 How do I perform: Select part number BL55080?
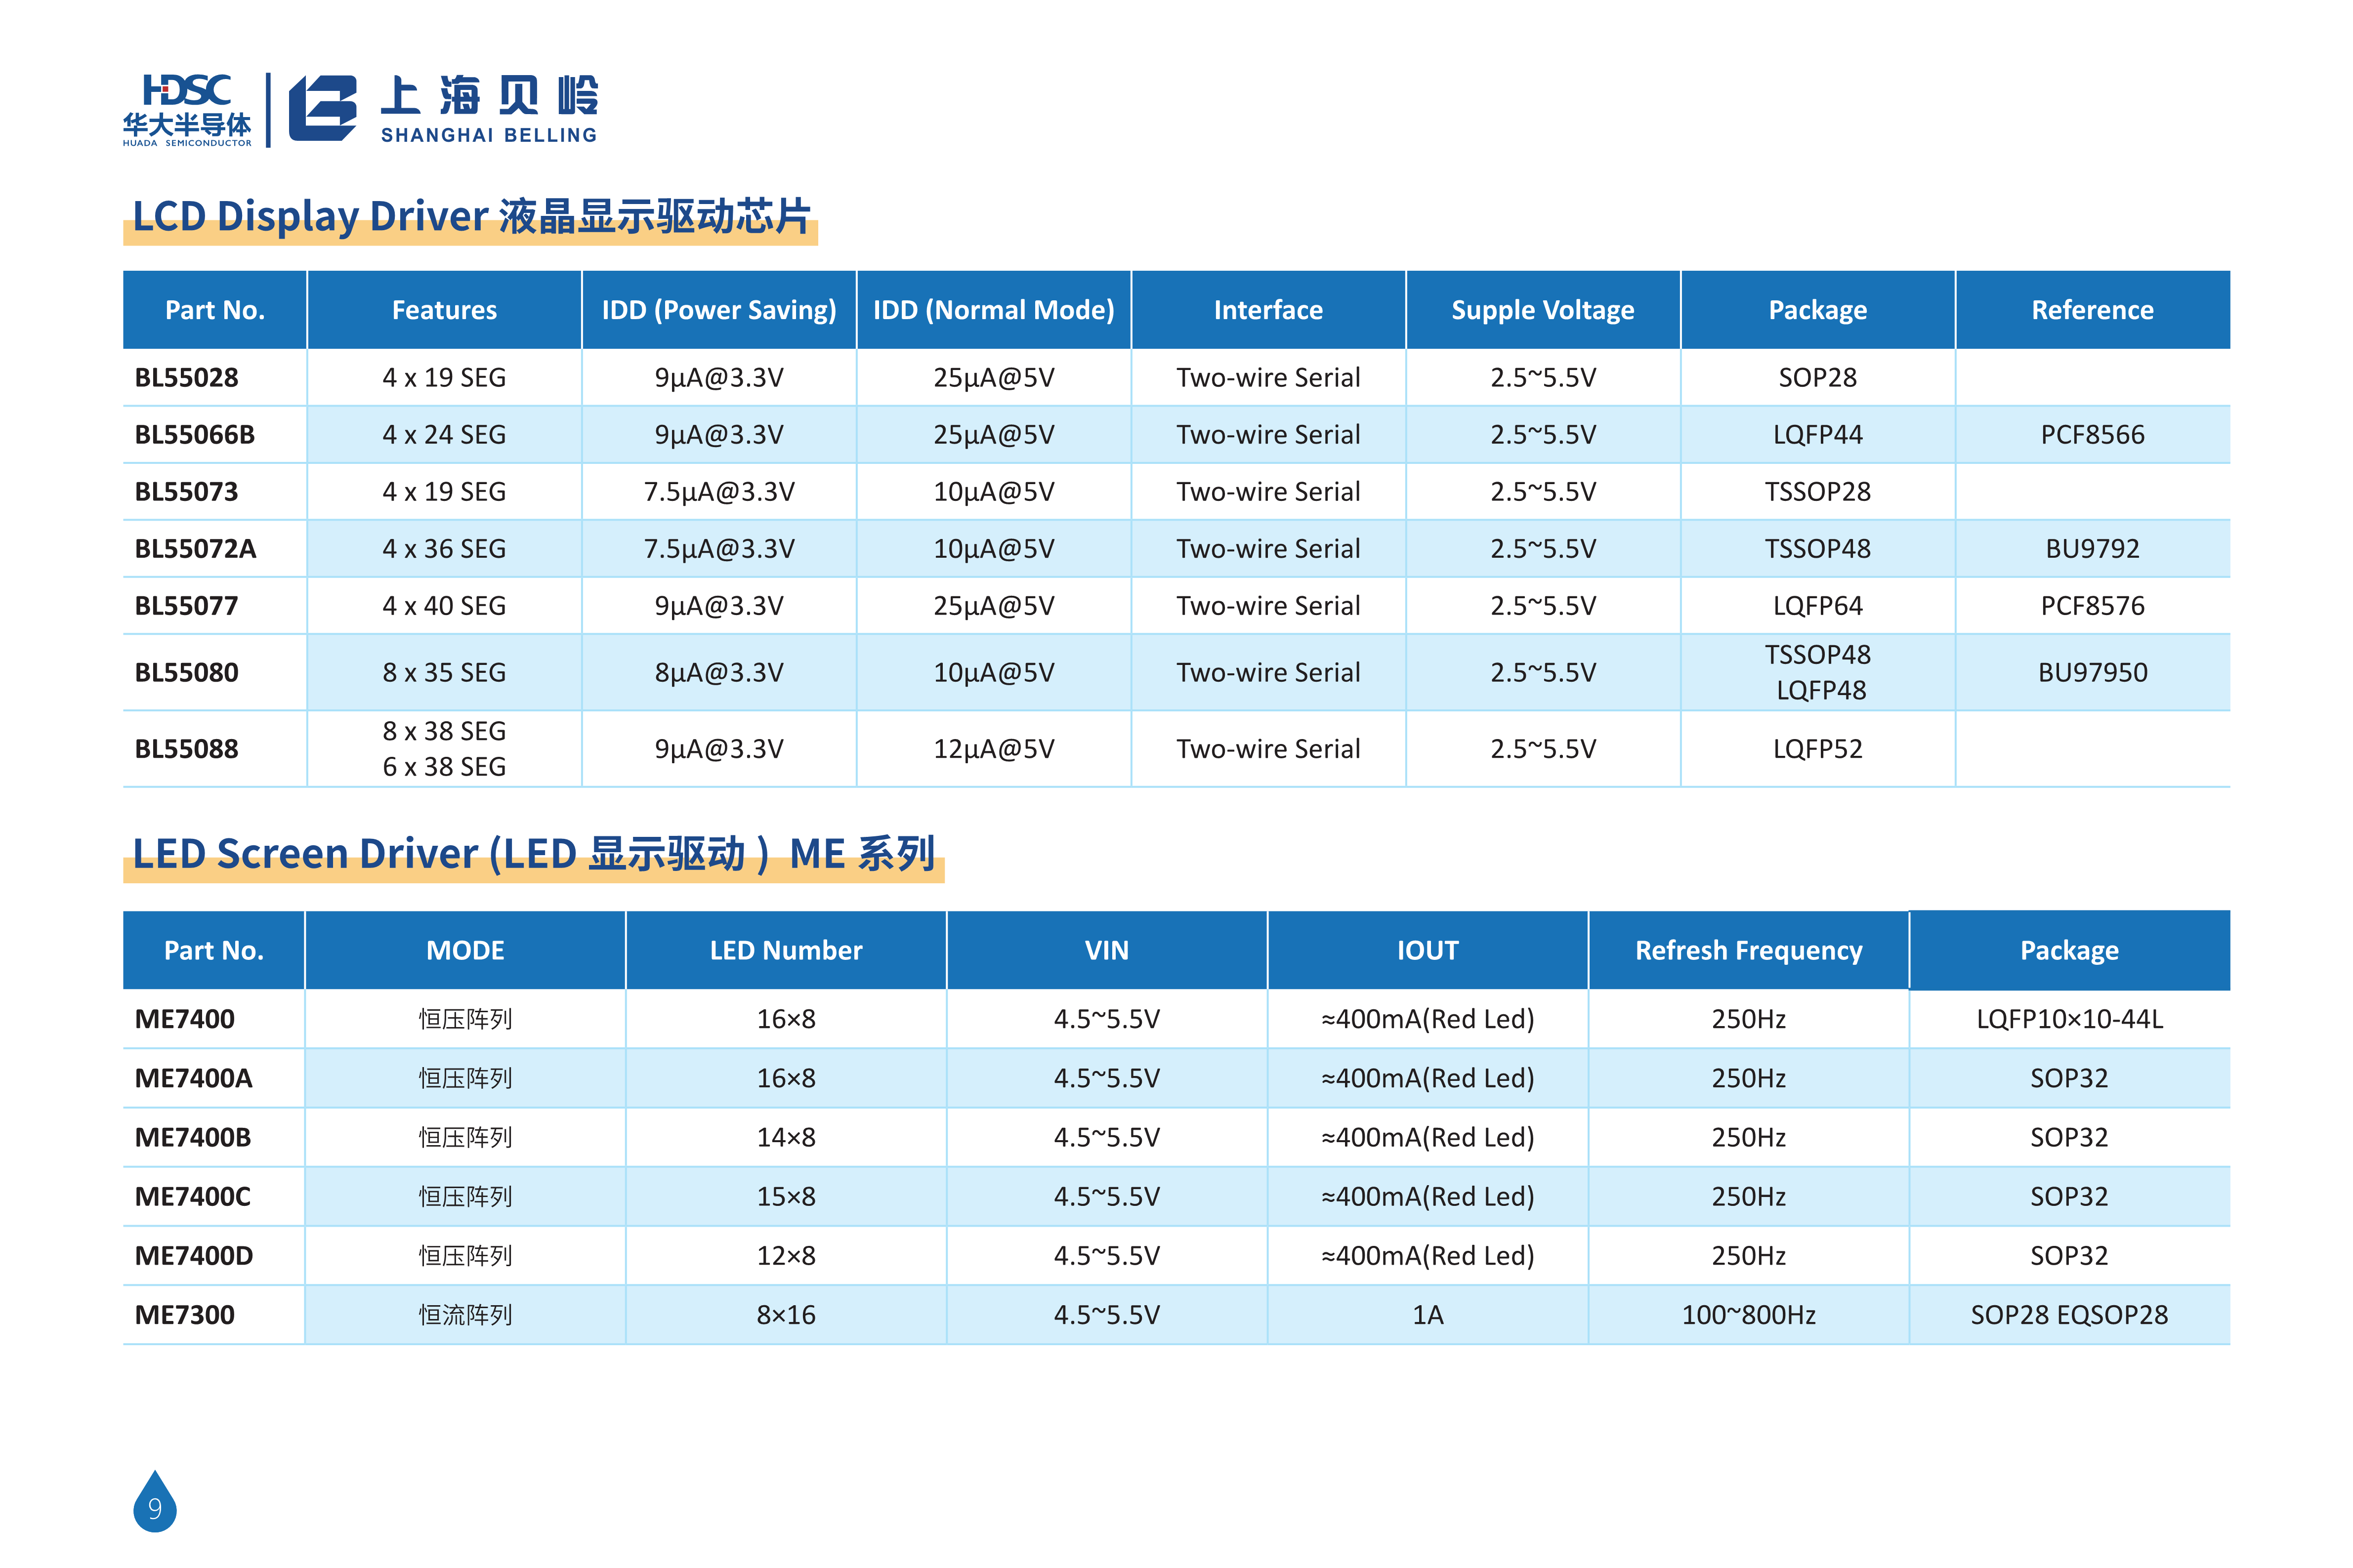187,673
